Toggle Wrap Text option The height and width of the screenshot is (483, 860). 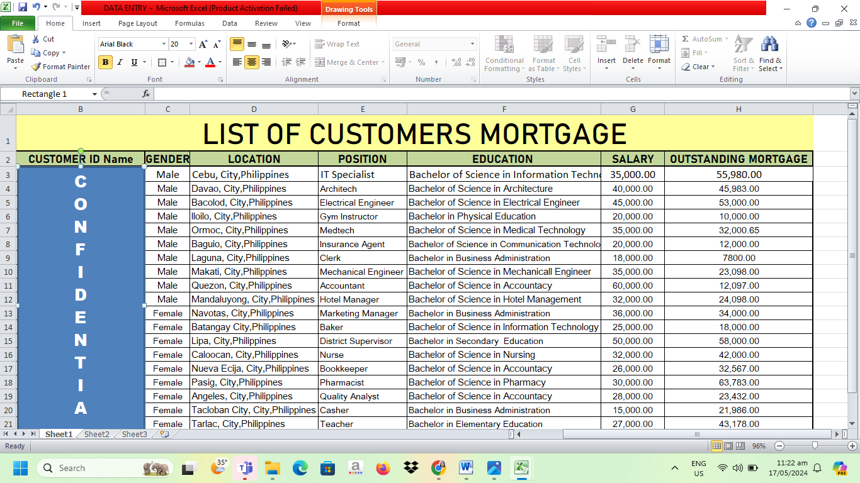[337, 44]
